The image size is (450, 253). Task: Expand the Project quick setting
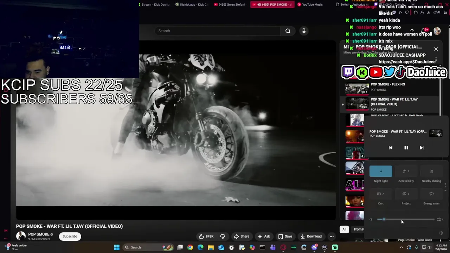click(x=406, y=194)
